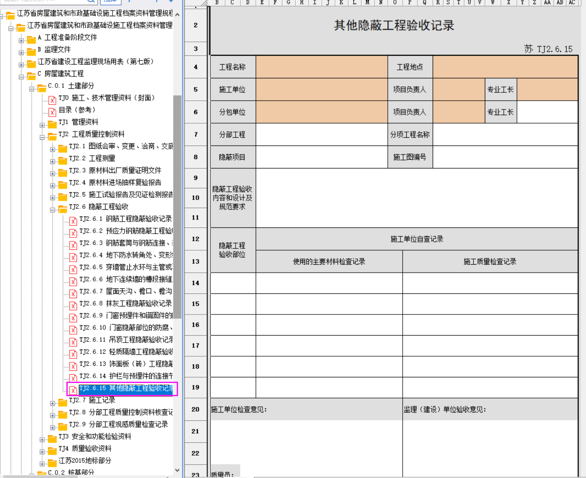Collapse the TJ2 工程质量控制资料 branch

[42, 137]
